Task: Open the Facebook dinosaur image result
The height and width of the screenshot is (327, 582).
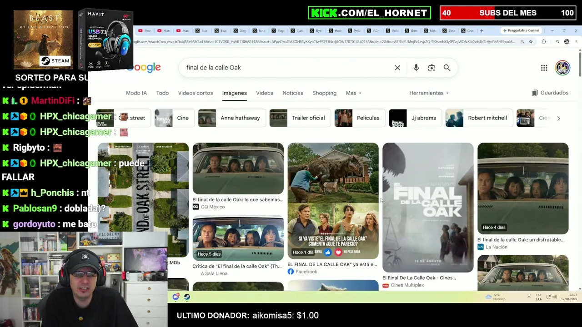Action: (x=333, y=201)
